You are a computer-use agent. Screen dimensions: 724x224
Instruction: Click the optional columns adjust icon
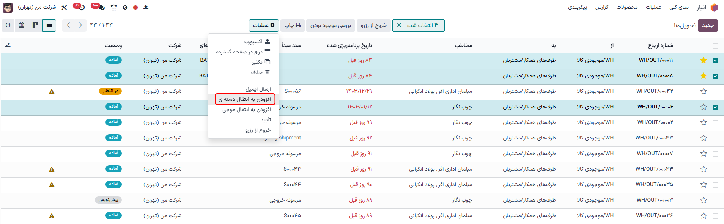(8, 45)
